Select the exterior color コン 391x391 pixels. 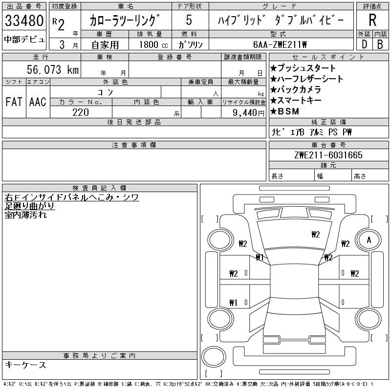[x=105, y=92]
